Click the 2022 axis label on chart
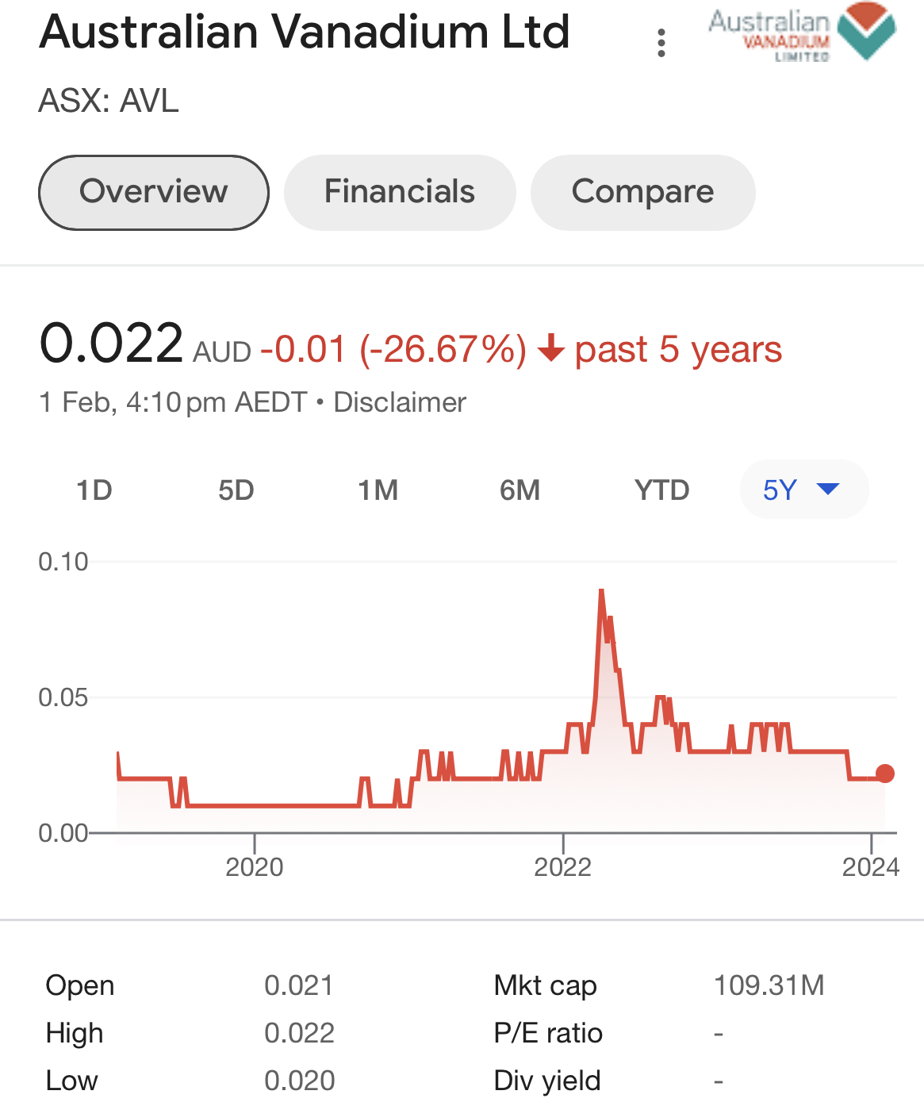 point(563,867)
